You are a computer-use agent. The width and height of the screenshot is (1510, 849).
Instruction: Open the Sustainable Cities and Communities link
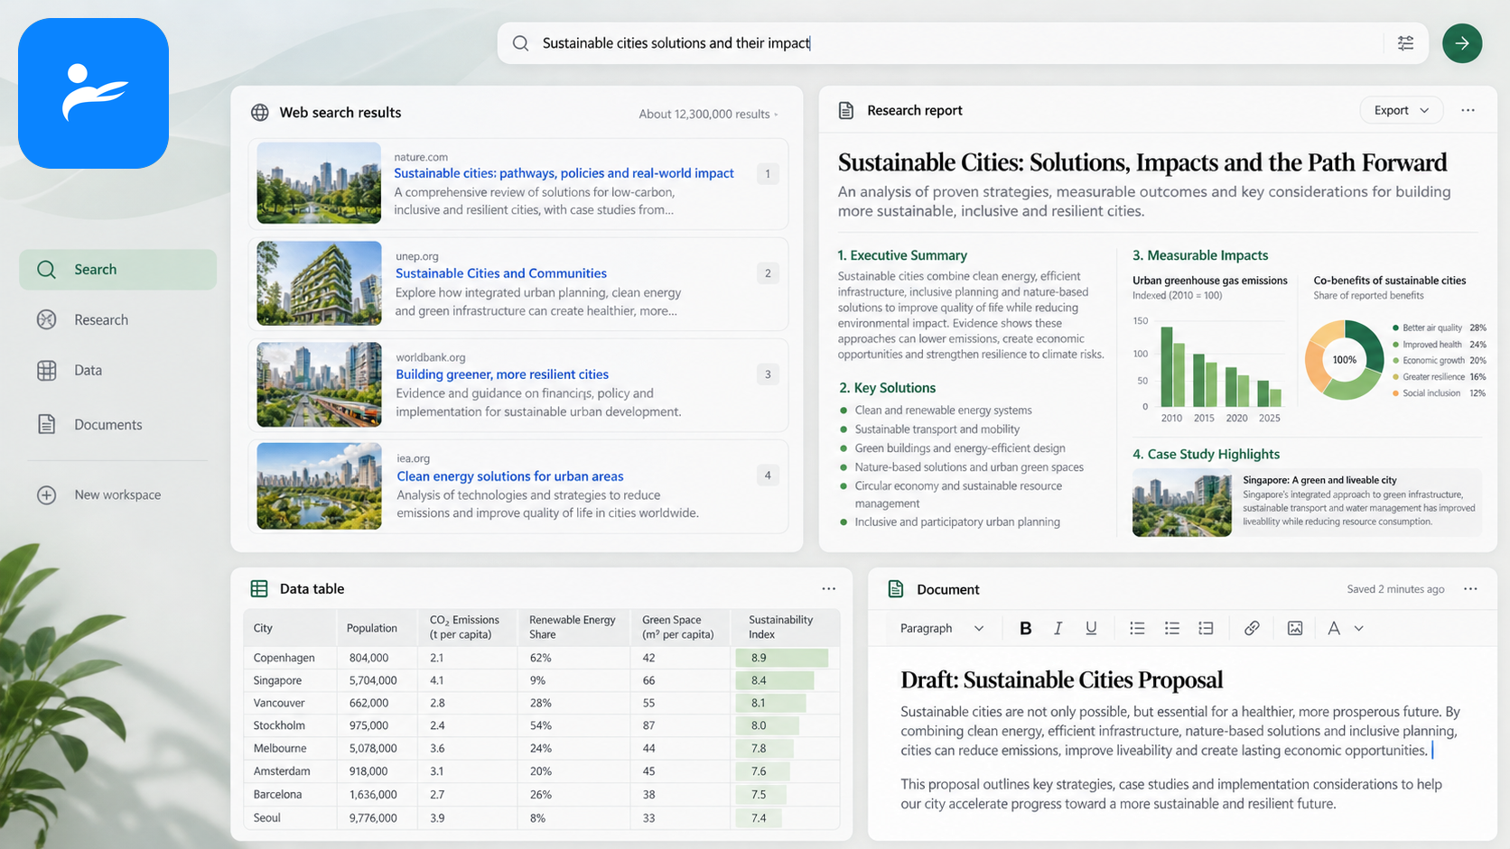point(501,273)
